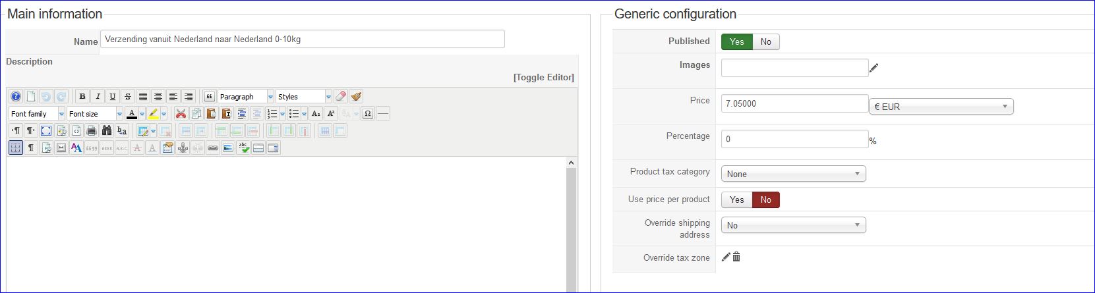
Task: Click the Toggle Editor link
Action: (543, 77)
